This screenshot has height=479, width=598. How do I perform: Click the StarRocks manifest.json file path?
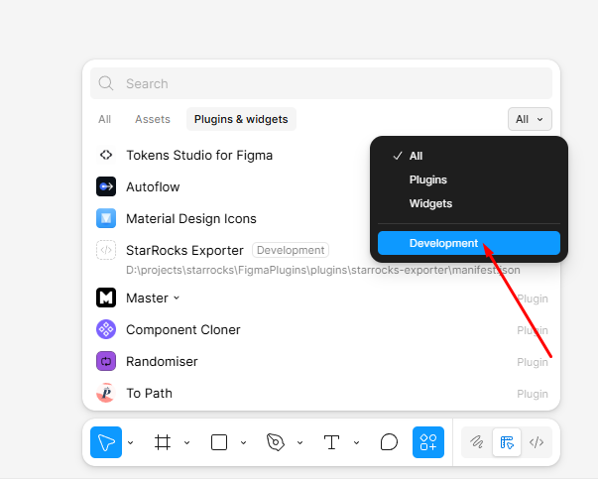coord(323,270)
